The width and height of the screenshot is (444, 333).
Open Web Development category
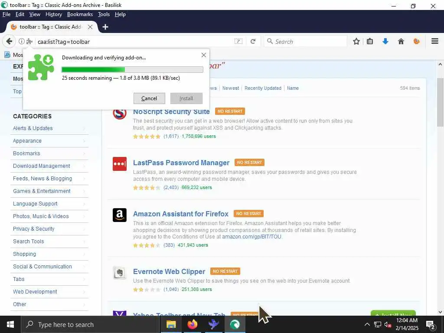point(49,292)
